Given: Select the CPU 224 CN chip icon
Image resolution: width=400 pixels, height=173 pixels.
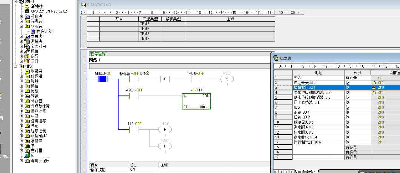Looking at the screenshot, I should click(x=27, y=11).
